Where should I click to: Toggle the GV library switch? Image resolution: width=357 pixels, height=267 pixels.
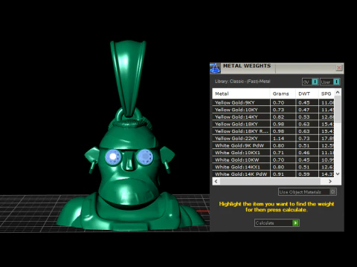tap(310, 82)
